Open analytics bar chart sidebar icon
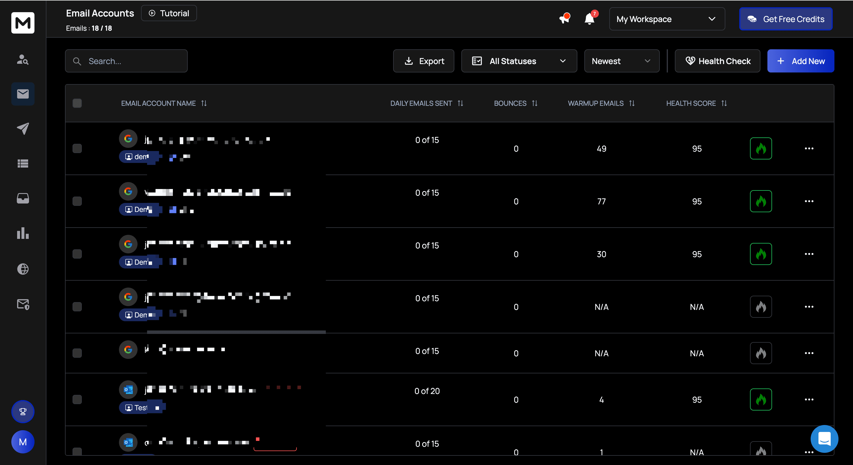The height and width of the screenshot is (465, 853). (23, 233)
